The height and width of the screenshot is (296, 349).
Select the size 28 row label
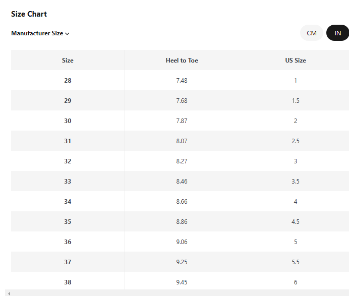68,81
